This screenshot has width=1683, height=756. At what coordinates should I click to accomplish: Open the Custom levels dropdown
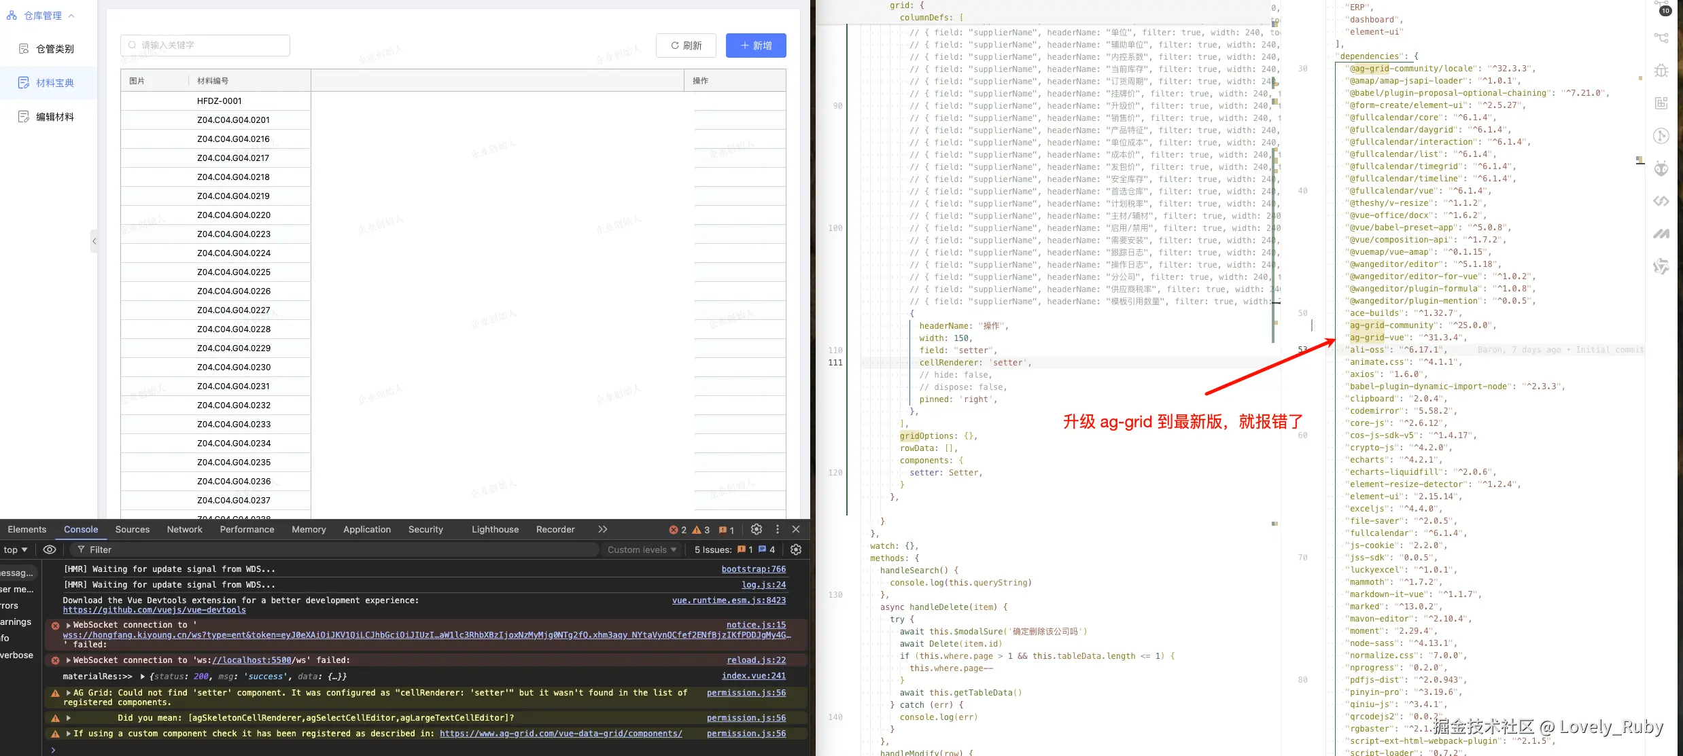(642, 550)
